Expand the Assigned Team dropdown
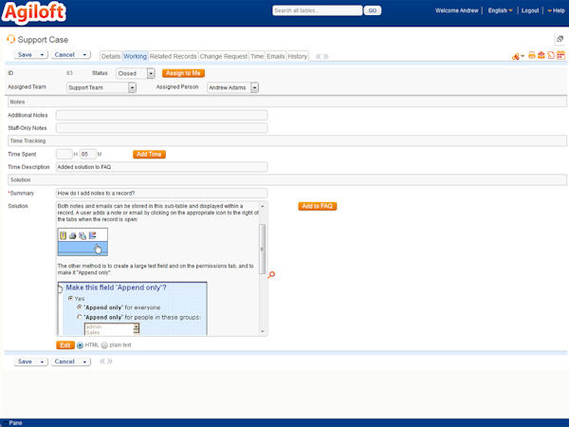This screenshot has height=427, width=569. pyautogui.click(x=133, y=87)
